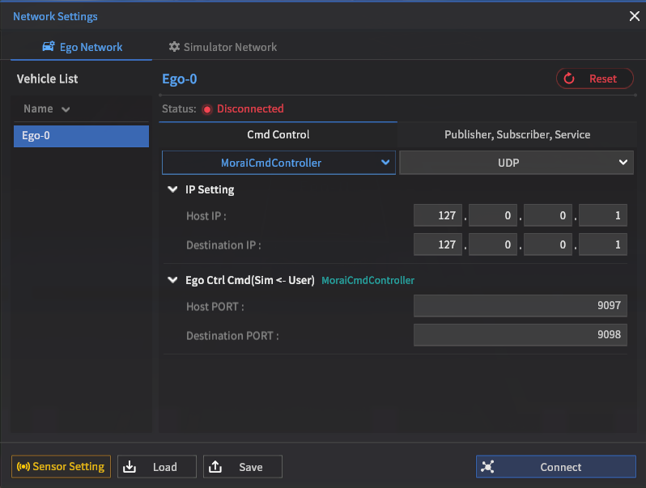Click the Simulator Network gear icon
Screen dimensions: 646x488
(x=174, y=47)
